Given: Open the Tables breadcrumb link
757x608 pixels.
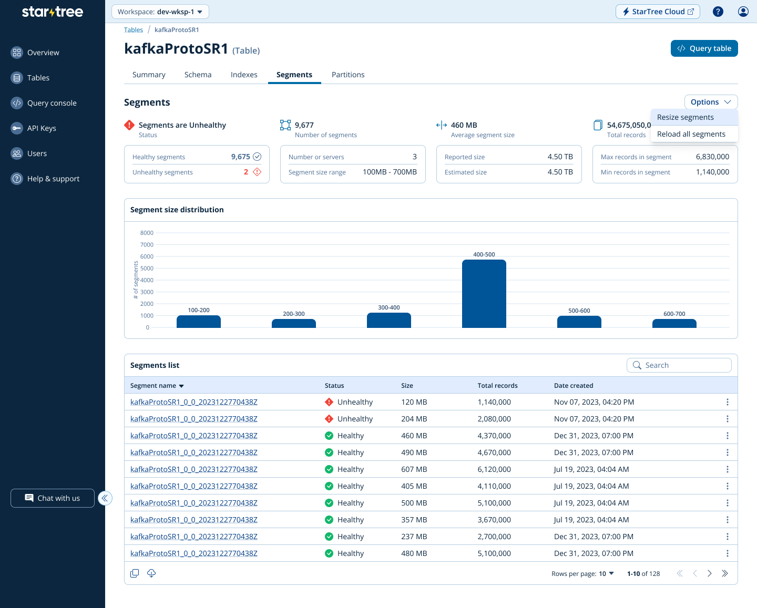Looking at the screenshot, I should pos(134,30).
